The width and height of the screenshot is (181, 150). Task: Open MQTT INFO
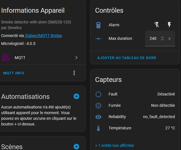pos(14,73)
